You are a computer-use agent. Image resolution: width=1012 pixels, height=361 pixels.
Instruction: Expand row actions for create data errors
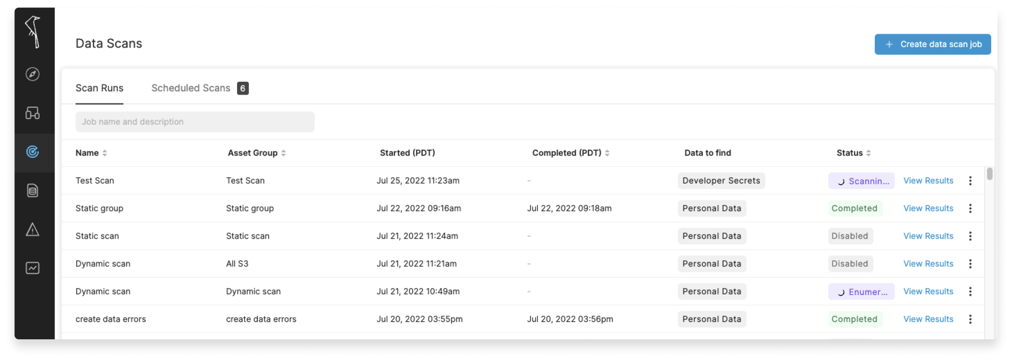click(970, 319)
